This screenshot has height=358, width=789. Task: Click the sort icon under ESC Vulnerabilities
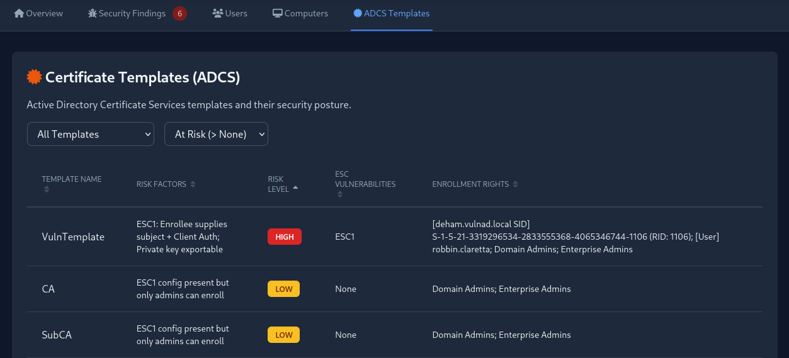click(x=339, y=194)
